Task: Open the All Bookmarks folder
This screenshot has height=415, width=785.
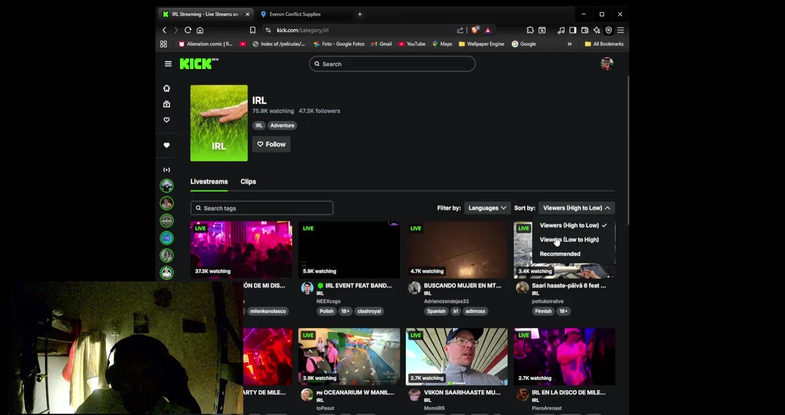Action: pyautogui.click(x=604, y=44)
